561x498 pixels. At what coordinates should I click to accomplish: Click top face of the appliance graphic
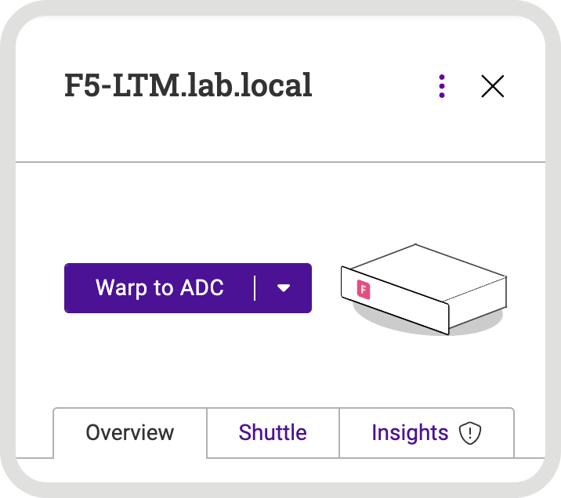coord(429,272)
